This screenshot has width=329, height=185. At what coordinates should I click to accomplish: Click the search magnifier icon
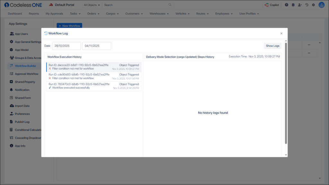[170, 5]
